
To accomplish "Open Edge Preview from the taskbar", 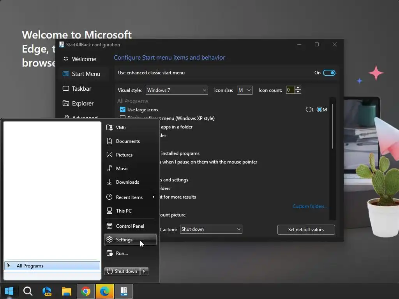I will pyautogui.click(x=47, y=291).
